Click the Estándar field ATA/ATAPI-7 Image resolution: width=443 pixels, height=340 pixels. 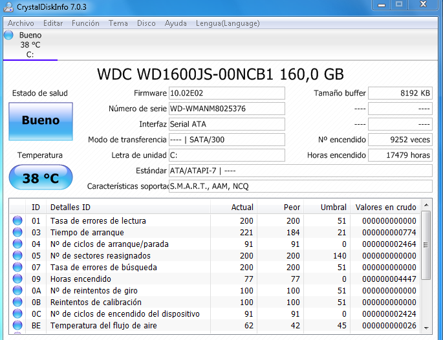point(301,171)
